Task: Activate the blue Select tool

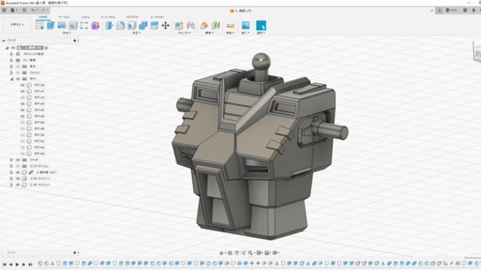Action: click(x=261, y=26)
